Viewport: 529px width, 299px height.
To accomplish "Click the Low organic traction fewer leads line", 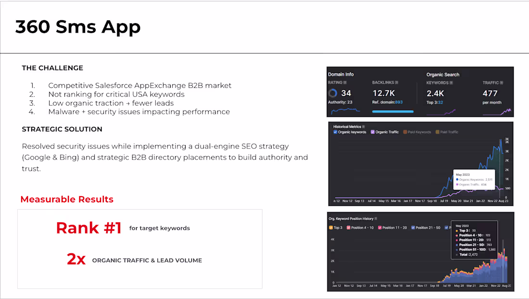I will [111, 103].
